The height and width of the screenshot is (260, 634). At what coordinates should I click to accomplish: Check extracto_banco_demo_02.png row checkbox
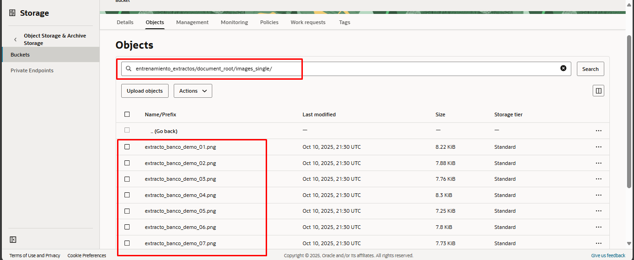click(x=127, y=163)
